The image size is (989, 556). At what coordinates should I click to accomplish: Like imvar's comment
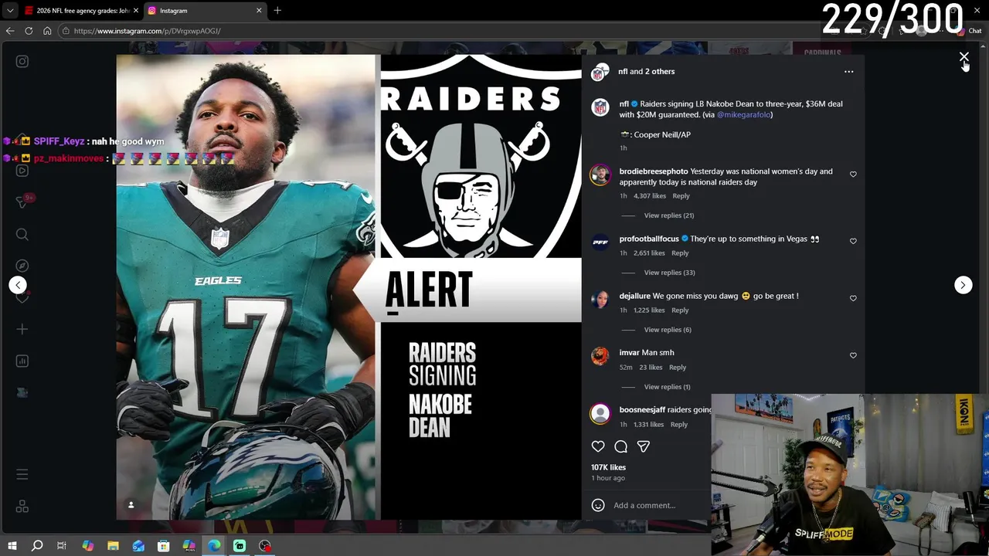click(x=853, y=355)
